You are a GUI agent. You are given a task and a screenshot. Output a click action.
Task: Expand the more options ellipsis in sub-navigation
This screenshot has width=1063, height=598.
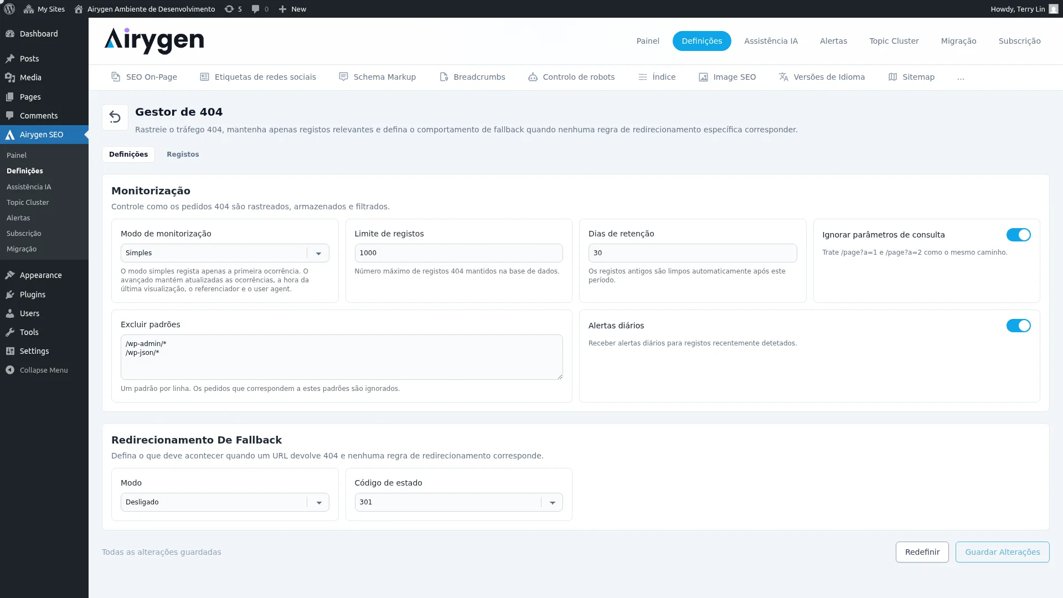coord(961,78)
